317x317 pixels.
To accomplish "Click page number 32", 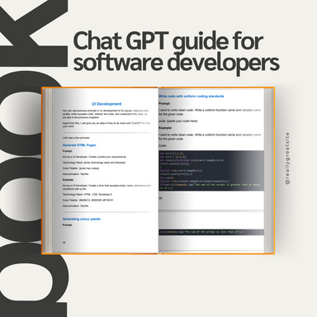I will (64, 243).
